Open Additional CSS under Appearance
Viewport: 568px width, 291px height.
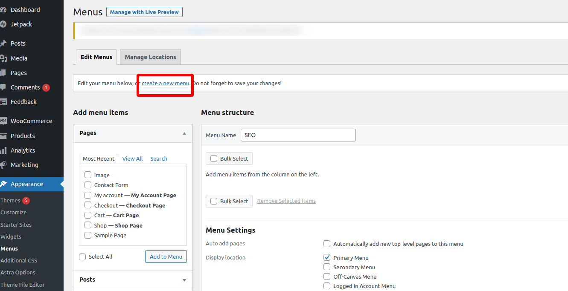point(19,260)
